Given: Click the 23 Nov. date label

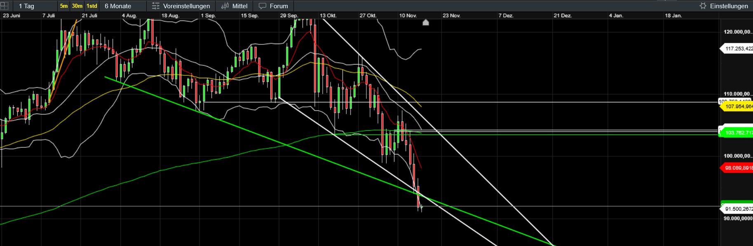Looking at the screenshot, I should (x=451, y=16).
